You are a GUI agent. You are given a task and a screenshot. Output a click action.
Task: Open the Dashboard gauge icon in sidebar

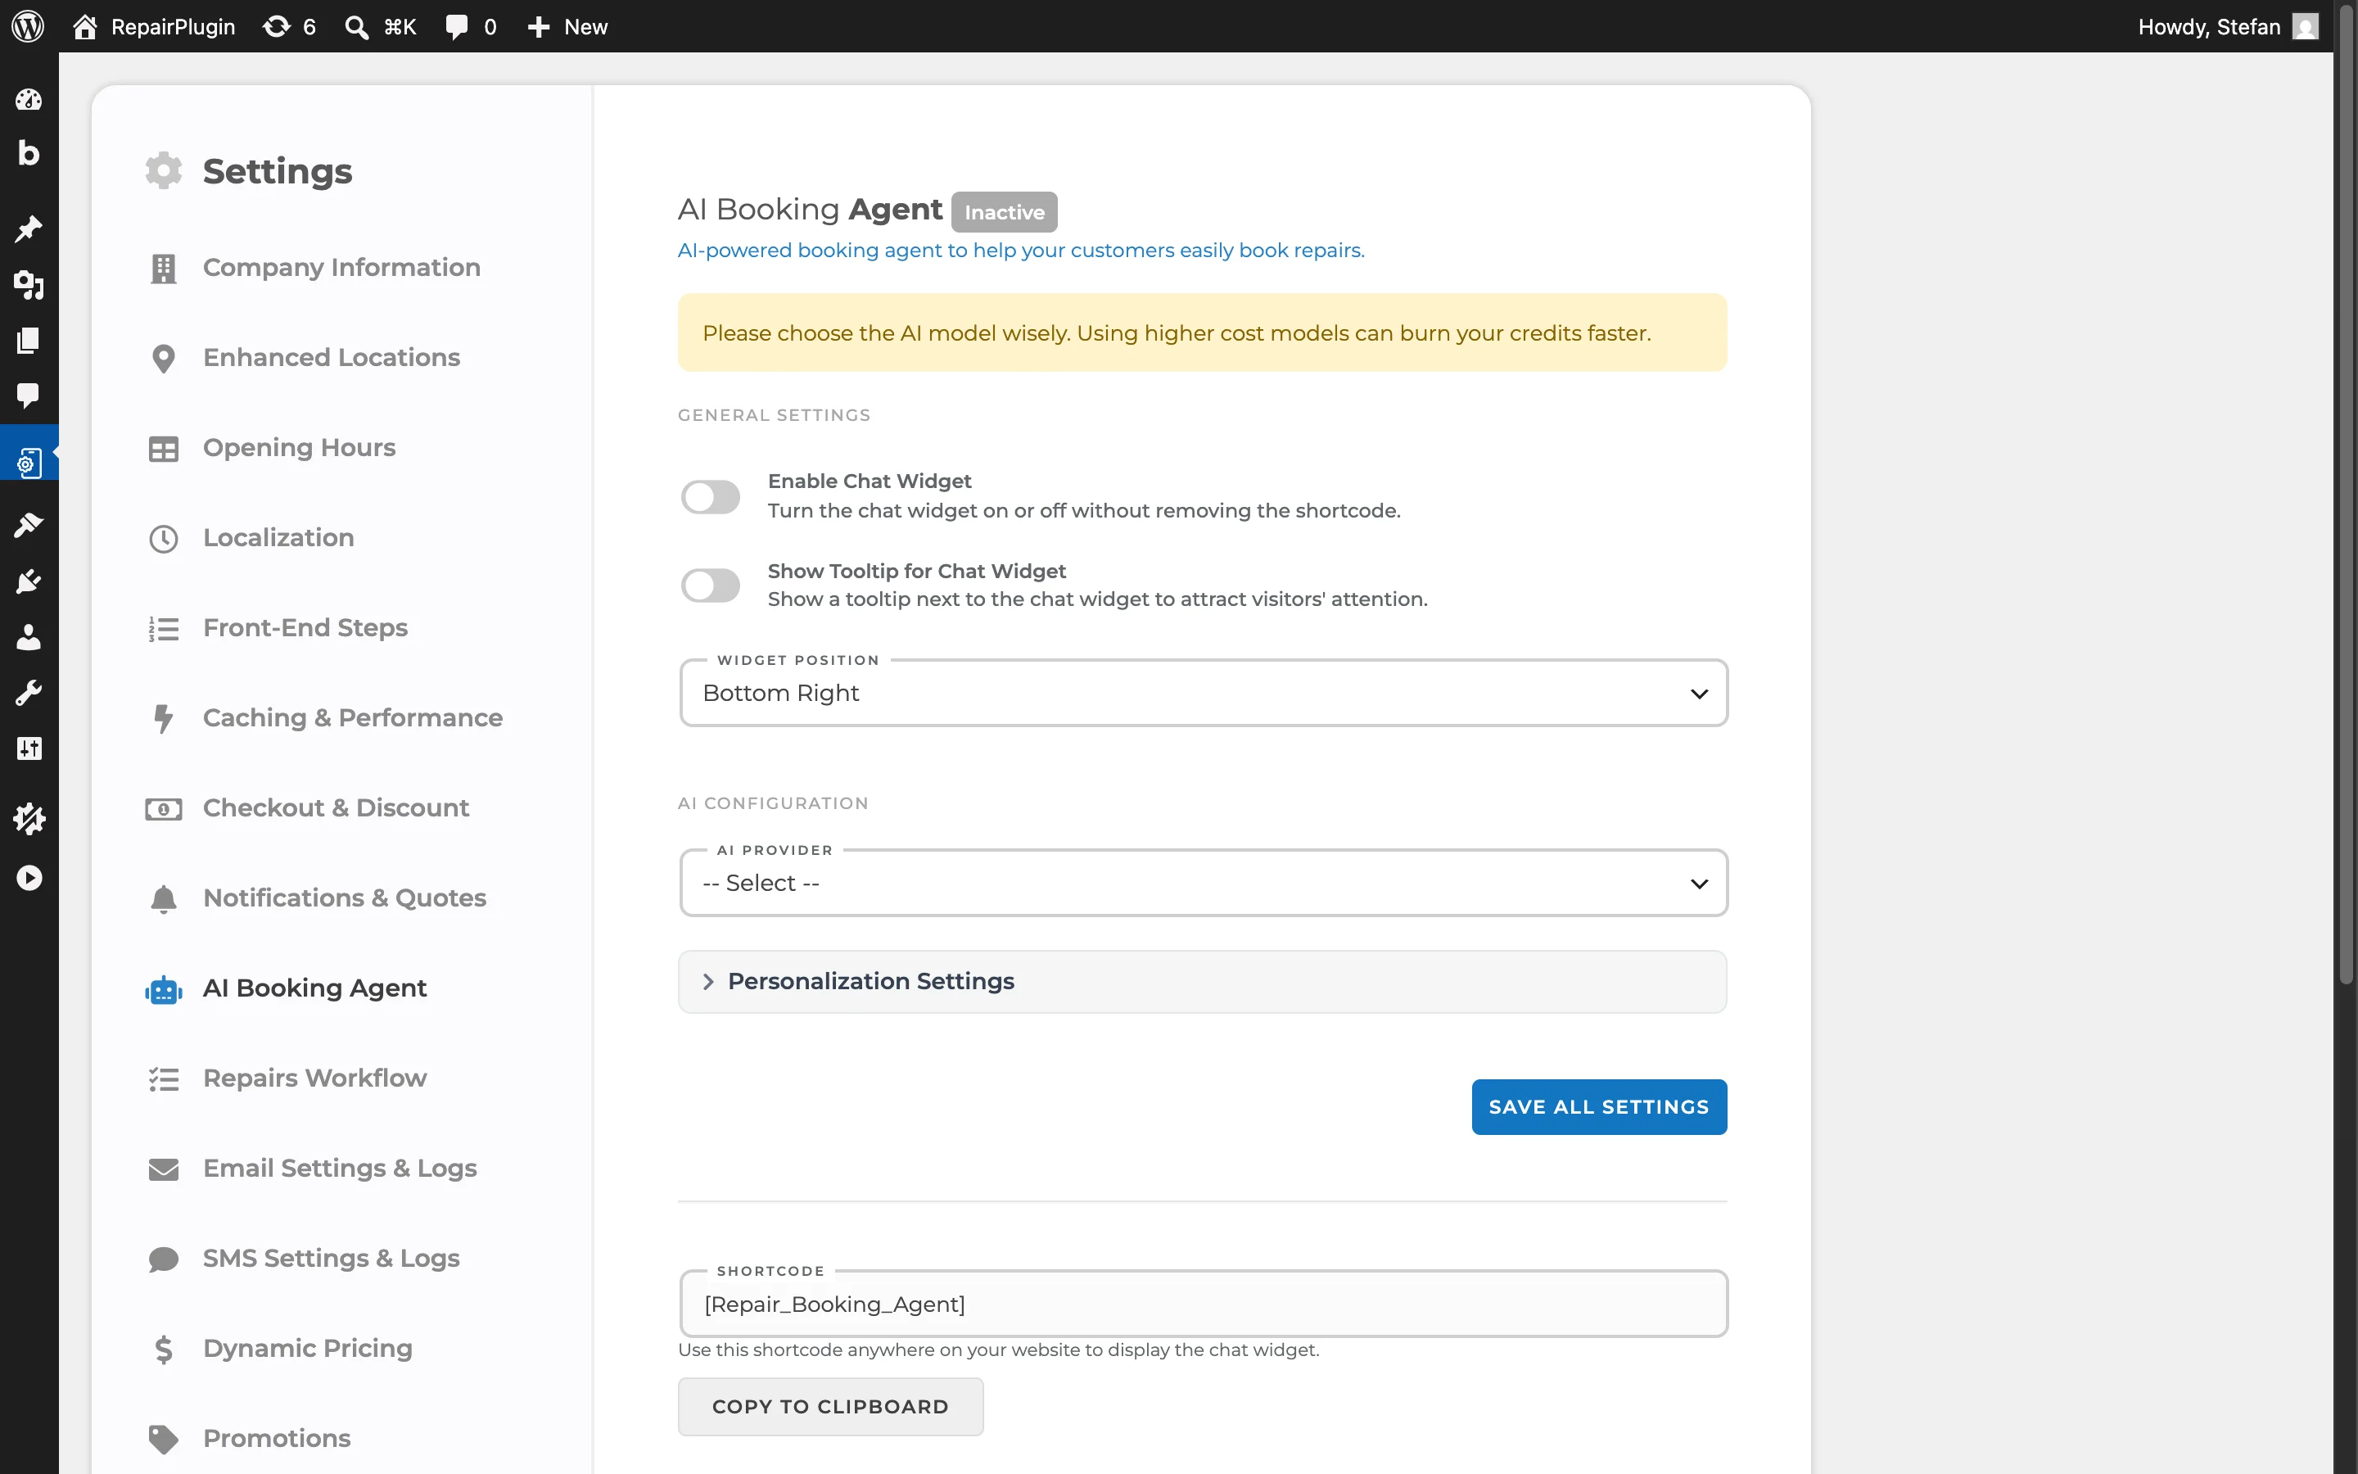pyautogui.click(x=29, y=99)
